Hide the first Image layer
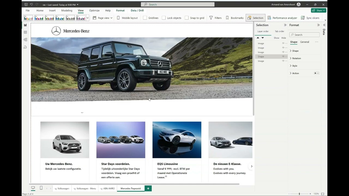The width and height of the screenshot is (349, 196). tap(283, 43)
